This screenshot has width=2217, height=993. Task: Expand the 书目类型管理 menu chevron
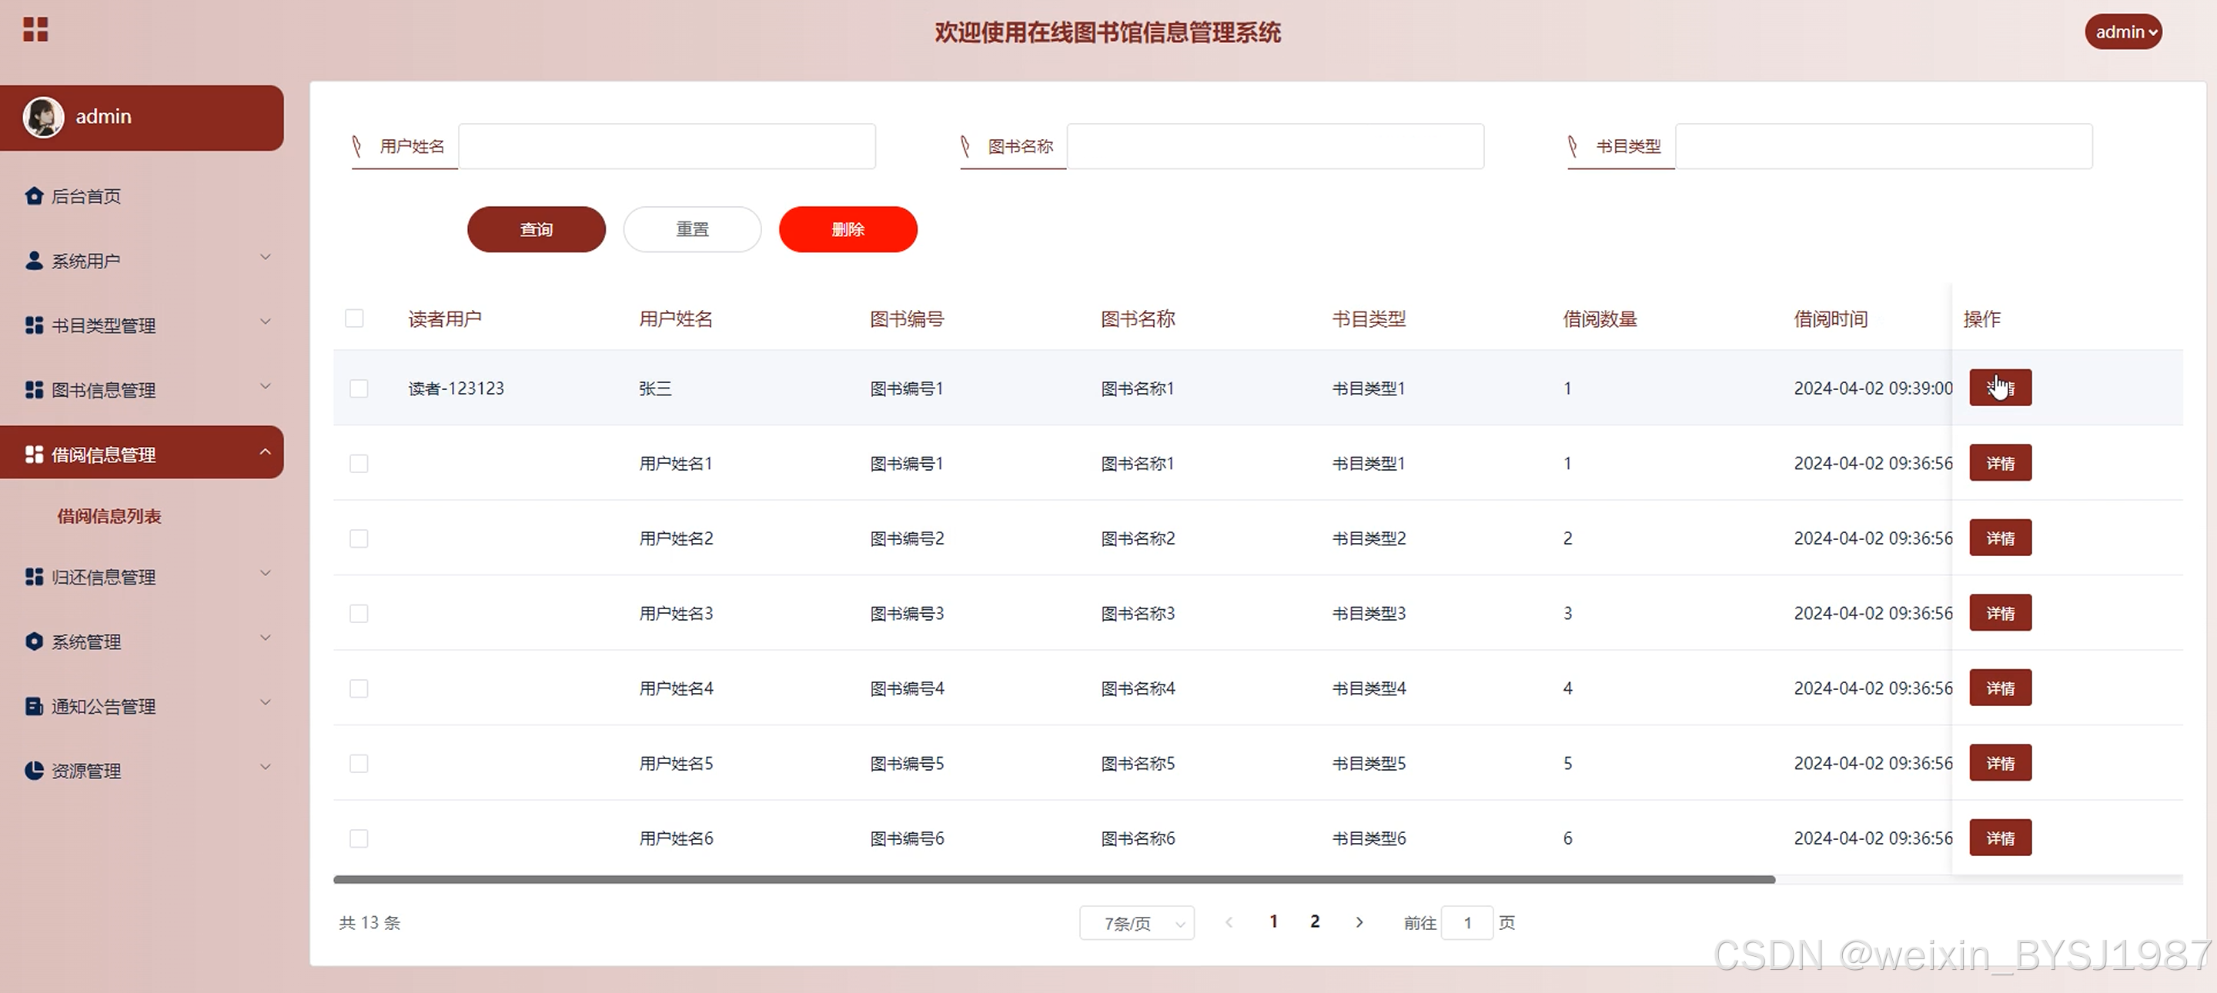[265, 322]
